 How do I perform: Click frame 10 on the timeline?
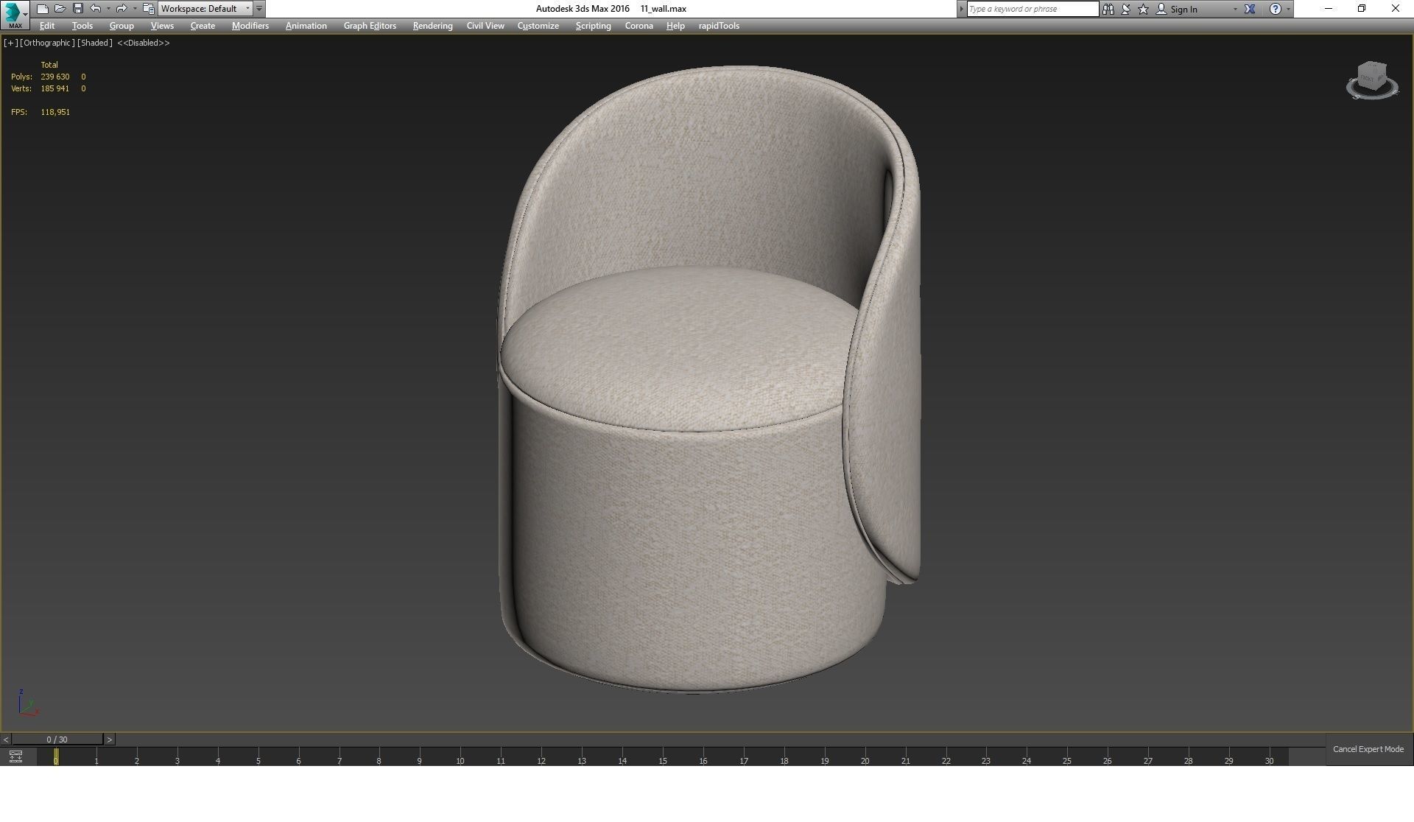pyautogui.click(x=460, y=761)
